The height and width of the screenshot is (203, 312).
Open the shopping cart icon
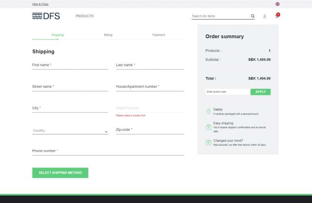[277, 16]
